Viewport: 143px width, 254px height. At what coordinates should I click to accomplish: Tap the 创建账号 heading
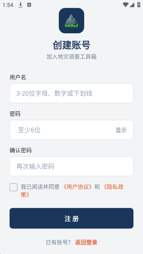tap(71, 45)
